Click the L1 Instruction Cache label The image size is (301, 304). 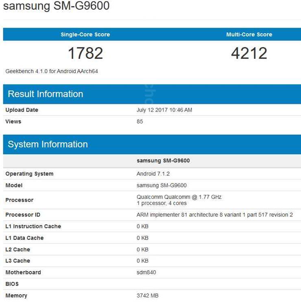click(x=33, y=226)
